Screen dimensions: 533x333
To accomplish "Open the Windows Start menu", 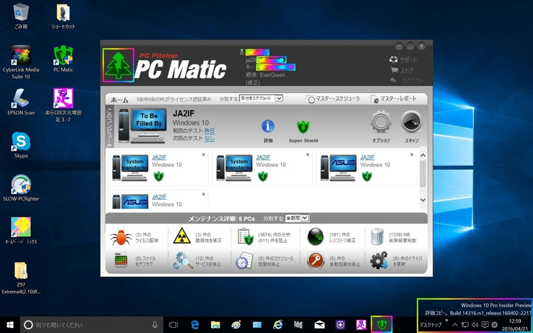I will pos(10,325).
